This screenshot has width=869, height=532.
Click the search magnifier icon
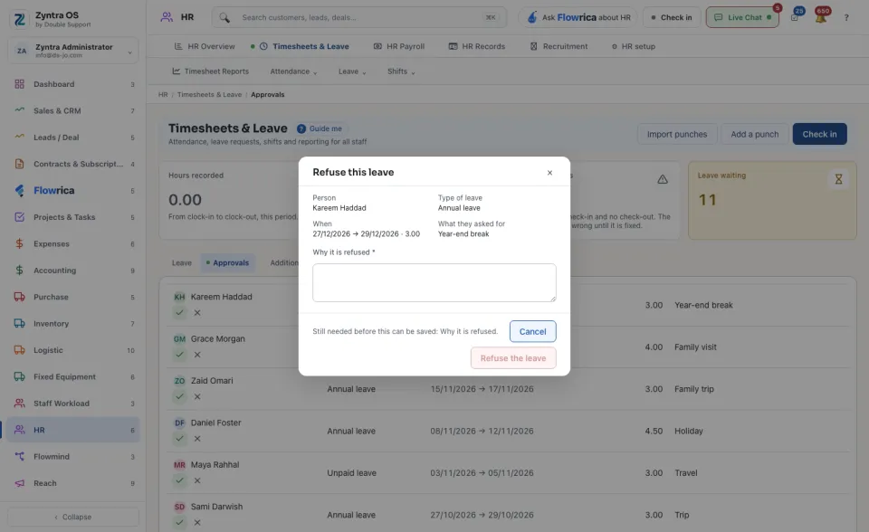pos(224,18)
